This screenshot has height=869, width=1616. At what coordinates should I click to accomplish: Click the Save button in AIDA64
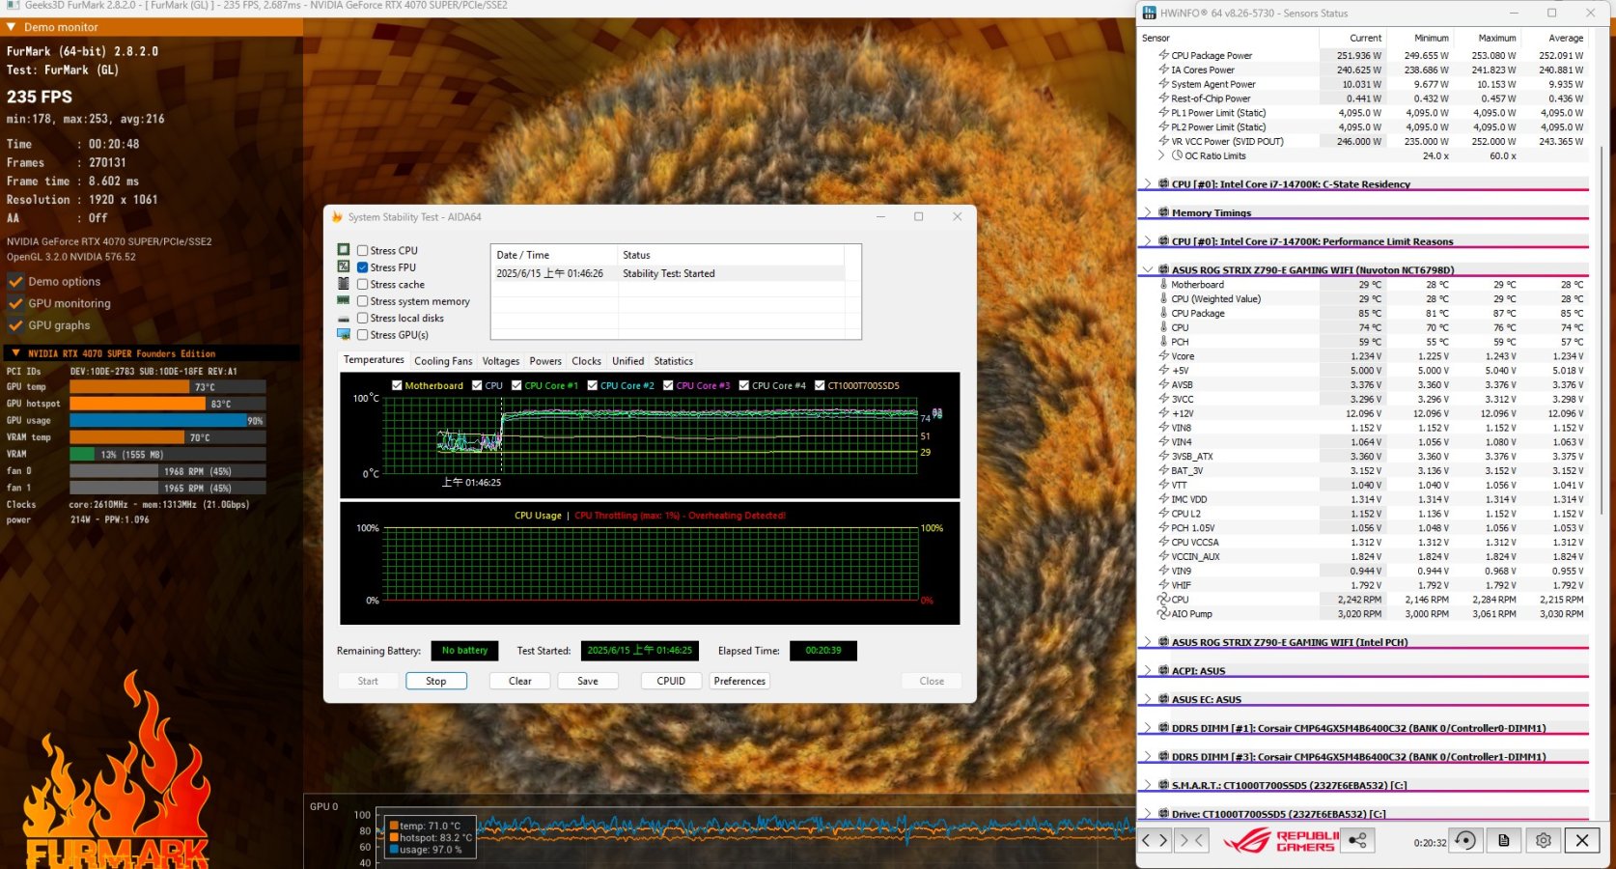click(x=588, y=681)
